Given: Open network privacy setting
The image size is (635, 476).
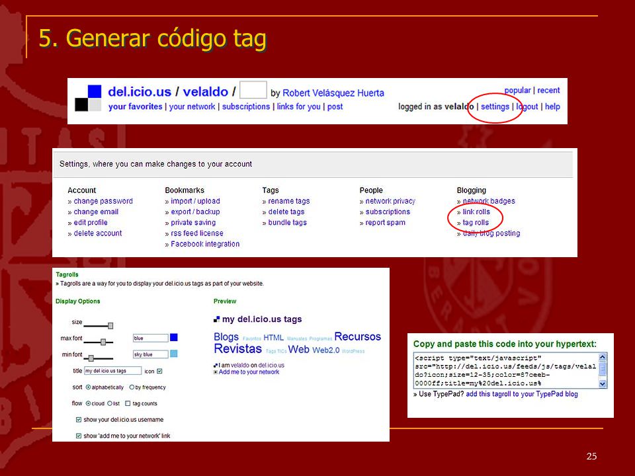Looking at the screenshot, I should [x=390, y=201].
